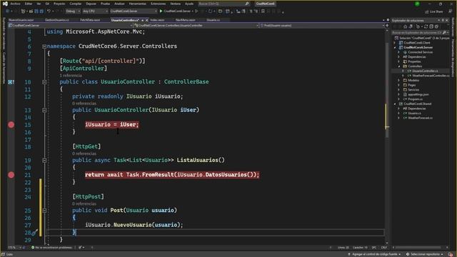
Task: Collapse the ListaUsuarios method on line 19
Action: [x=44, y=160]
